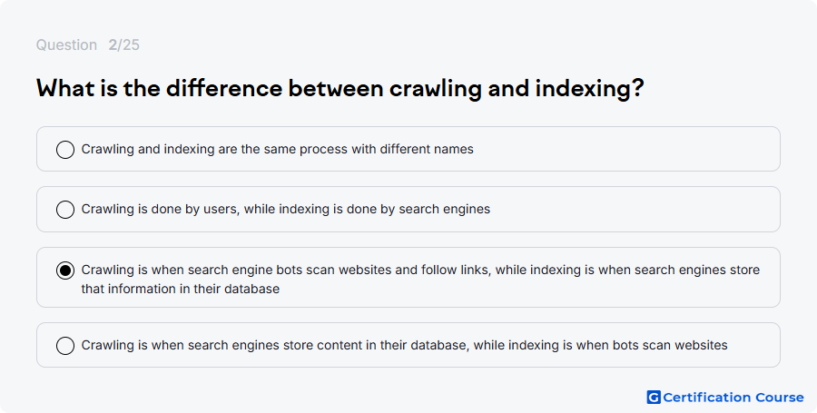Click empty area of second answer card
The height and width of the screenshot is (413, 817).
pyautogui.click(x=635, y=209)
